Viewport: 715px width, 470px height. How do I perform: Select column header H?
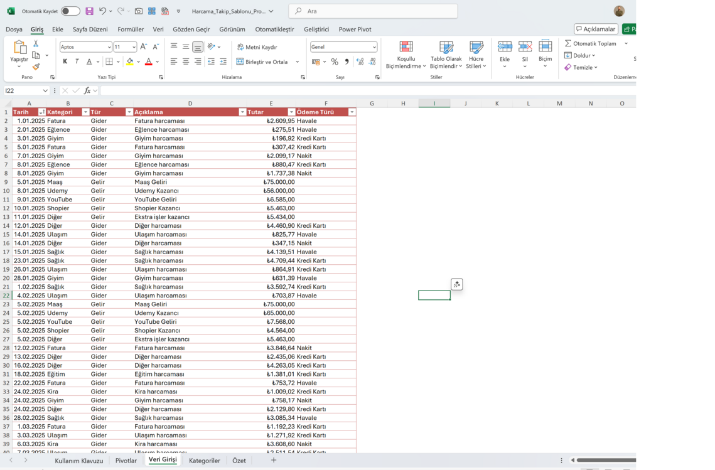click(x=403, y=104)
